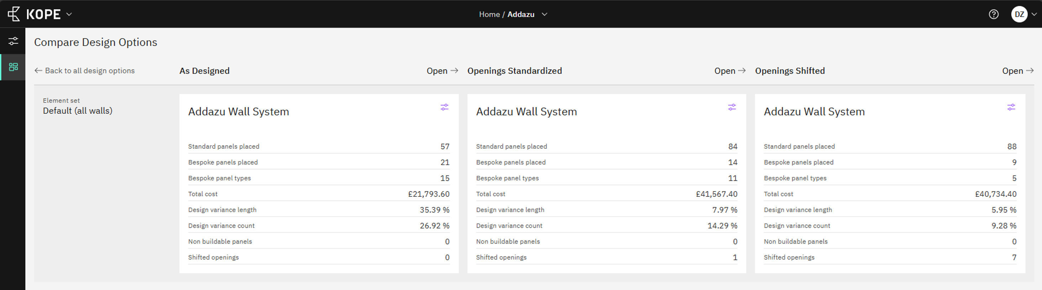The height and width of the screenshot is (290, 1042).
Task: Click Non buildable panels label in As Designed card
Action: 220,242
